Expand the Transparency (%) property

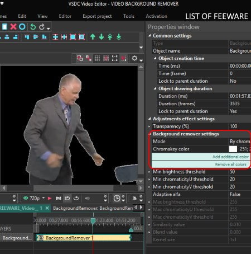(149, 126)
